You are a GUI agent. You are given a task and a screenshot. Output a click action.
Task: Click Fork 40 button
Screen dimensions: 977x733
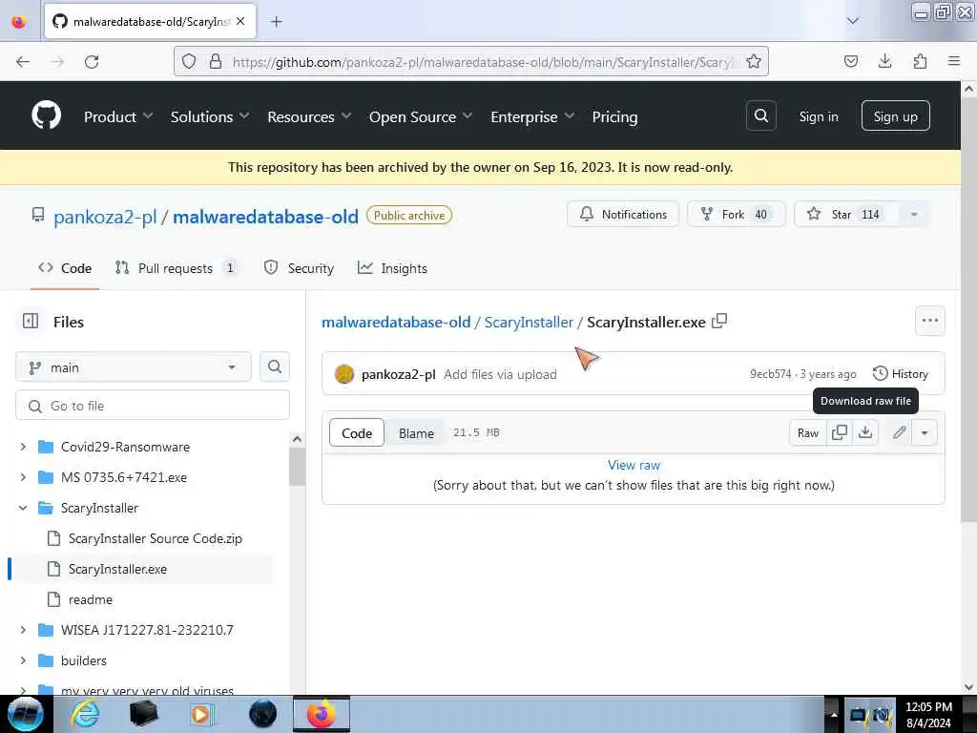tap(736, 215)
